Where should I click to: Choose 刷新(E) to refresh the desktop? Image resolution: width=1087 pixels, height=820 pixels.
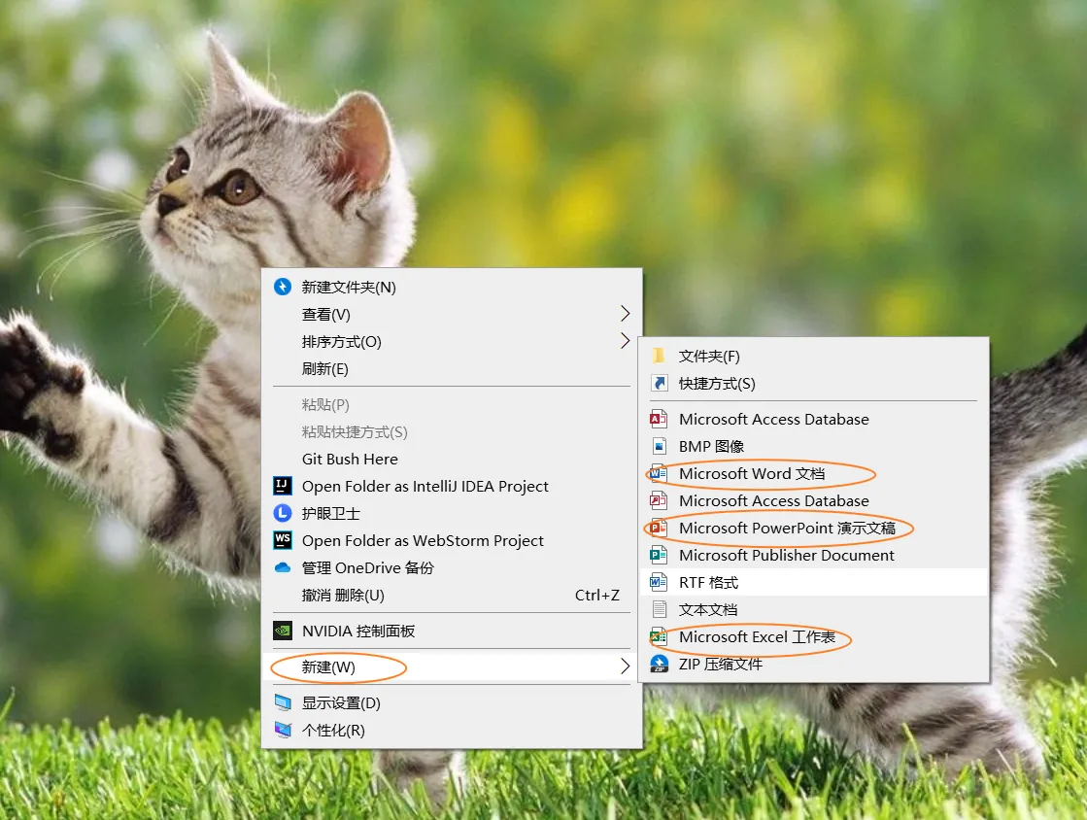tap(452, 369)
